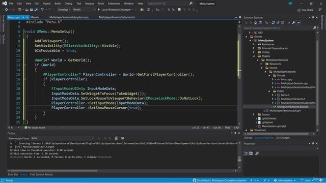Expand the Config folder

(254, 52)
